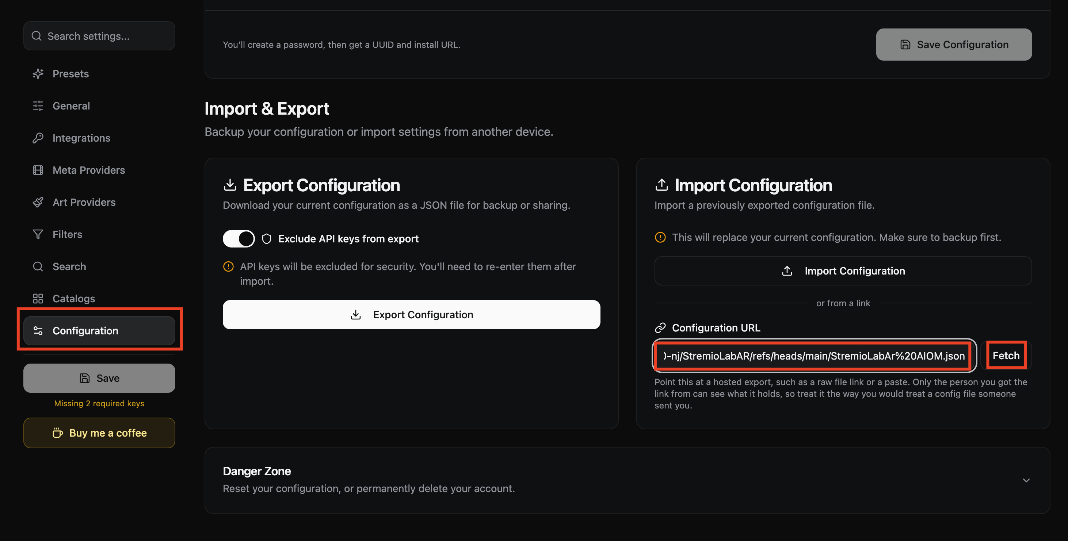This screenshot has width=1068, height=541.
Task: Click the Import Configuration upload button
Action: [843, 271]
